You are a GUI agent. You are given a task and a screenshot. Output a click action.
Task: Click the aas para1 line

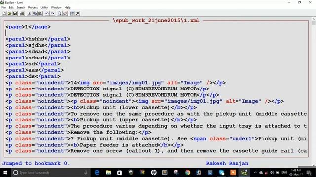pos(35,70)
